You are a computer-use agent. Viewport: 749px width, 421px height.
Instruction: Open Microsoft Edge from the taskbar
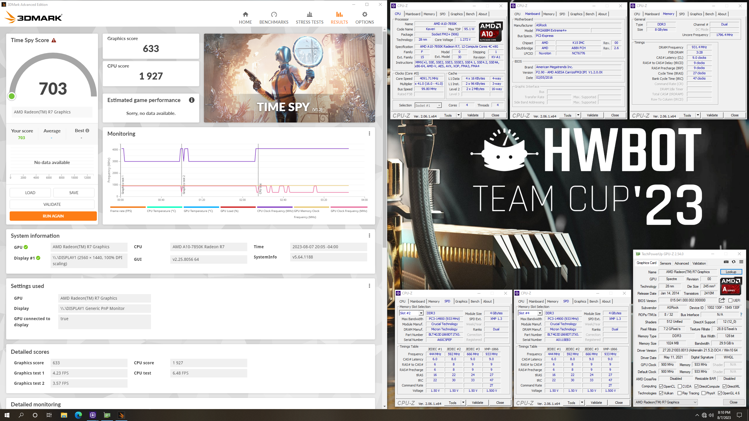pyautogui.click(x=78, y=415)
